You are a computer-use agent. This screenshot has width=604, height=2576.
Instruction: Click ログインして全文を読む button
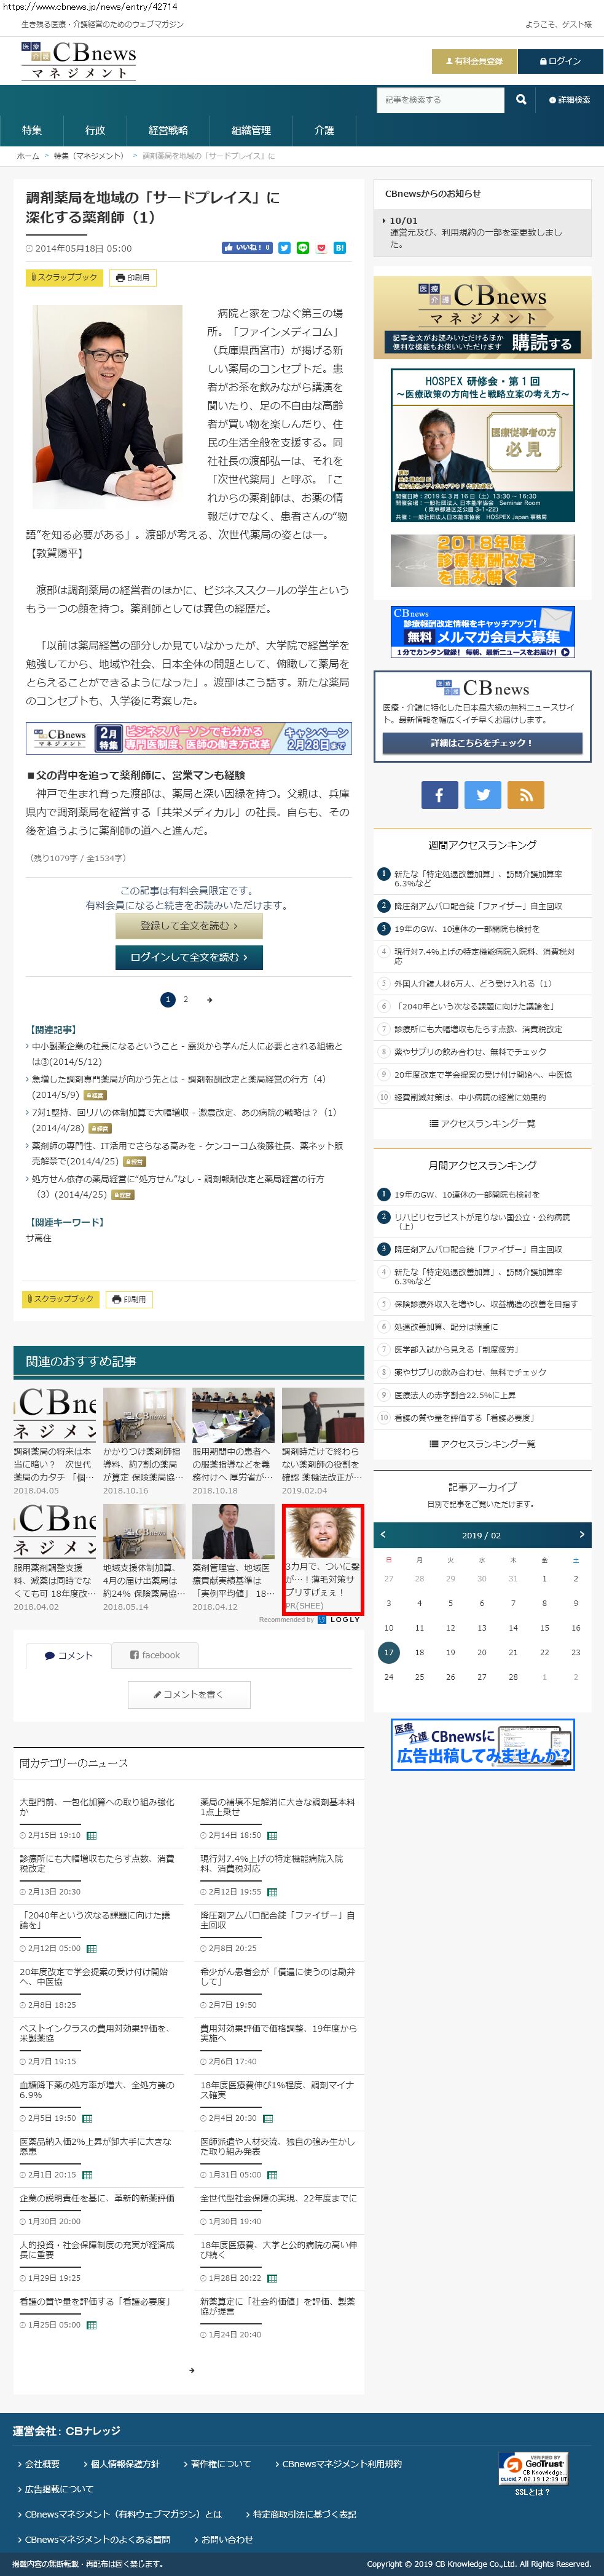pyautogui.click(x=189, y=957)
